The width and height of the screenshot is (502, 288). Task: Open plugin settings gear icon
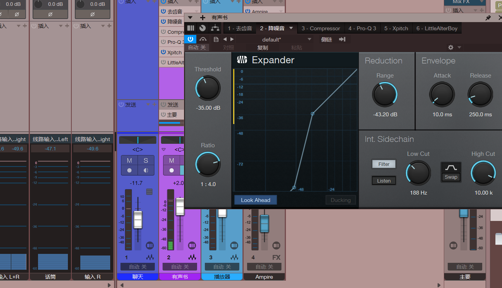pos(450,47)
